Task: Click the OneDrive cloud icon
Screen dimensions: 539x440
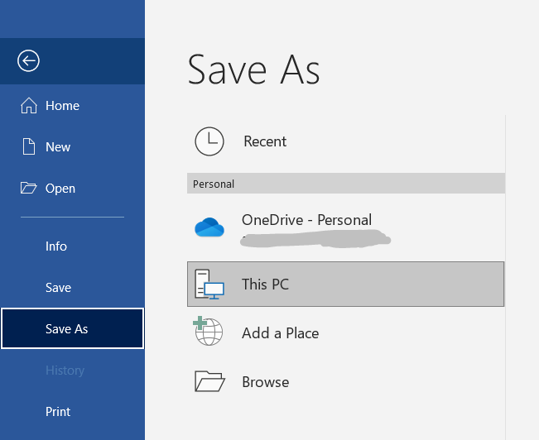Action: (209, 227)
